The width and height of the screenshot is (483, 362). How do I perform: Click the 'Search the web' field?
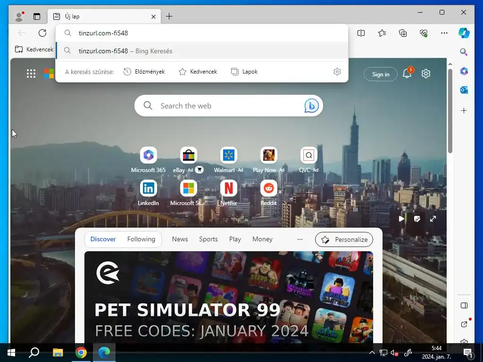tap(229, 106)
